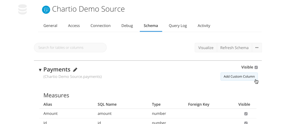Image resolution: width=292 pixels, height=124 pixels.
Task: Go to the Connection tab
Action: [x=100, y=25]
